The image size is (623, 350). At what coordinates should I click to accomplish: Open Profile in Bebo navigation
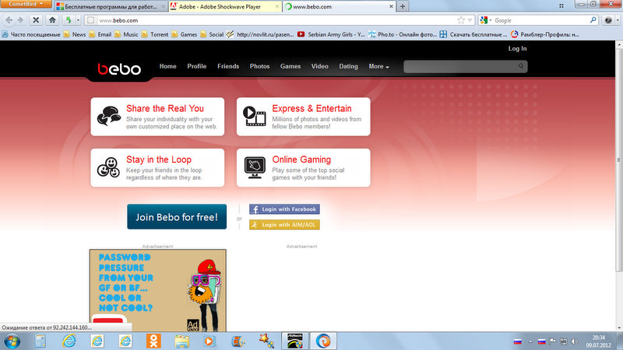point(197,66)
